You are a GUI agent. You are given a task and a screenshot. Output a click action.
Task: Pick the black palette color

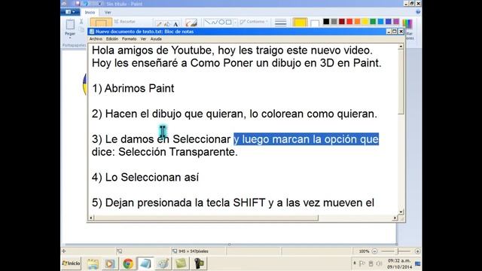(x=326, y=22)
